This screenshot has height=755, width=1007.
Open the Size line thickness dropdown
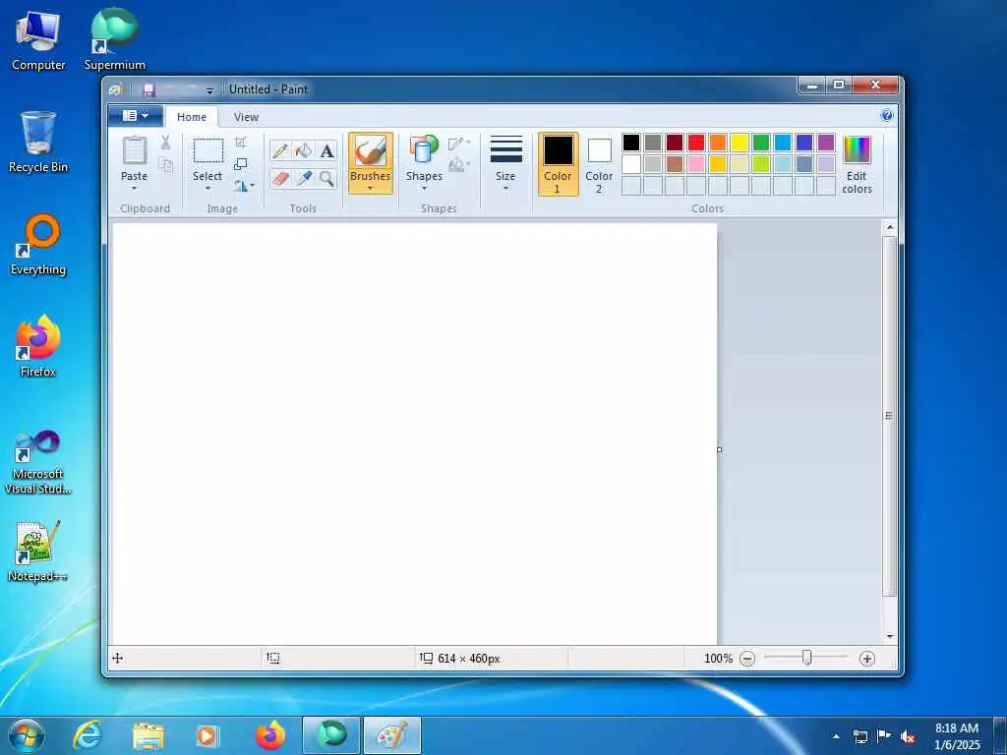pyautogui.click(x=505, y=164)
